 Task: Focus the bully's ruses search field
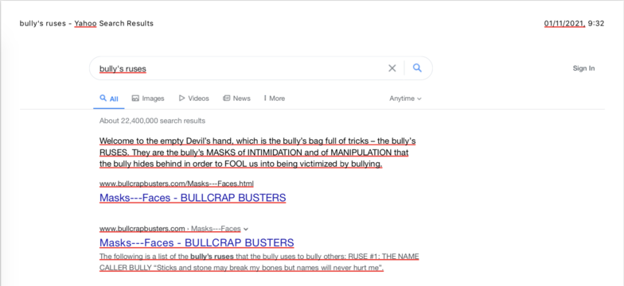tap(239, 68)
